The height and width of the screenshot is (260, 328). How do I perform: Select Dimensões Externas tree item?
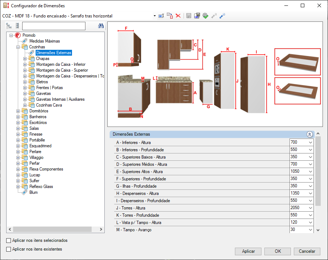click(x=54, y=53)
